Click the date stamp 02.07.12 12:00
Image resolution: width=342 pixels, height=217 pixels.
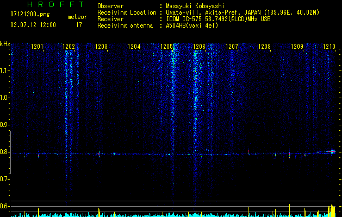33,25
